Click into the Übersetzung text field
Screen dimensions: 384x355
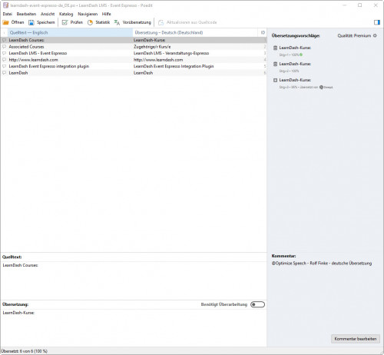point(133,327)
